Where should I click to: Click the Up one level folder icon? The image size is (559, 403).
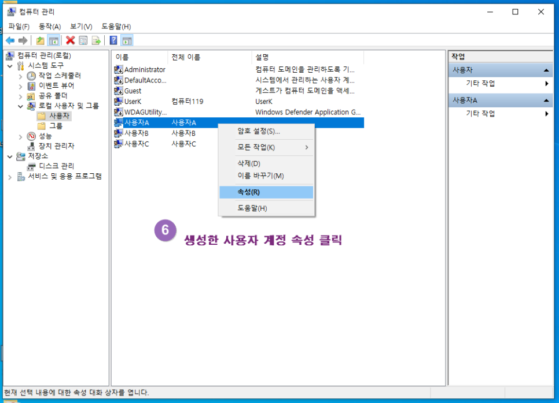41,40
